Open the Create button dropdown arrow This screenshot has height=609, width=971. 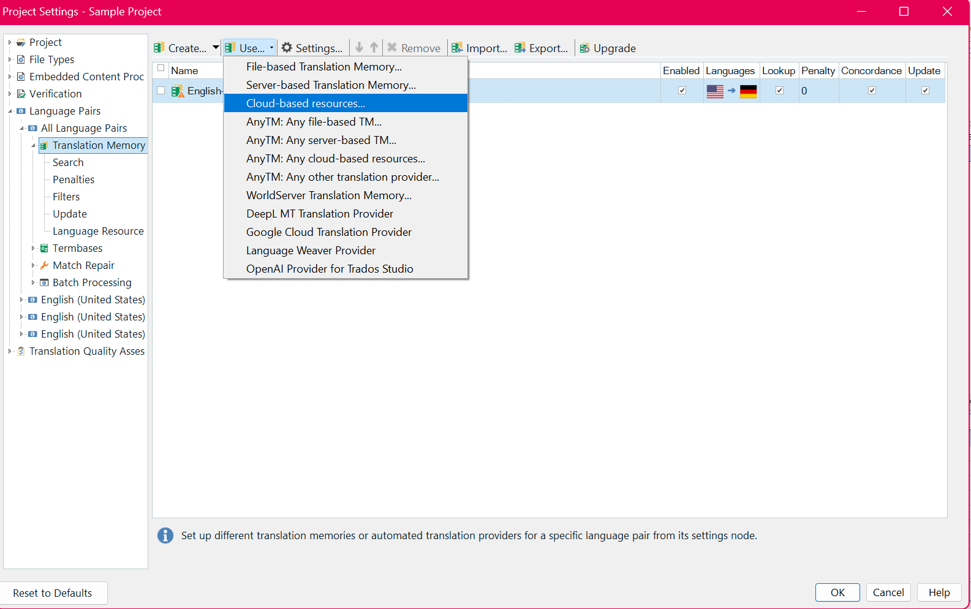click(216, 48)
